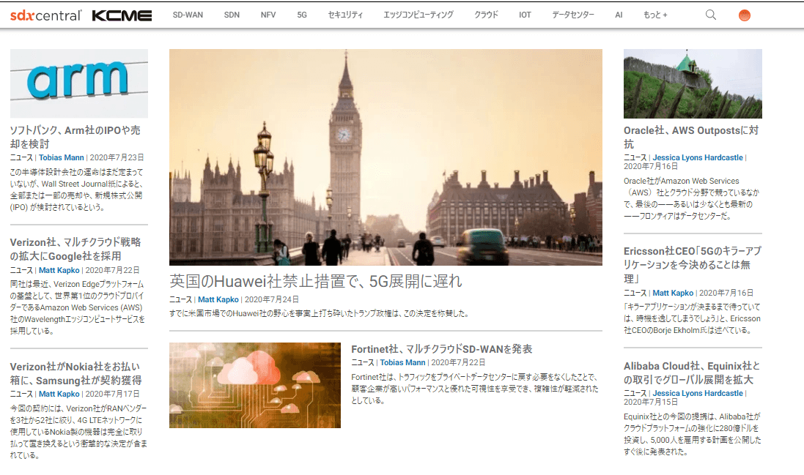Click the KCME logo

click(122, 15)
